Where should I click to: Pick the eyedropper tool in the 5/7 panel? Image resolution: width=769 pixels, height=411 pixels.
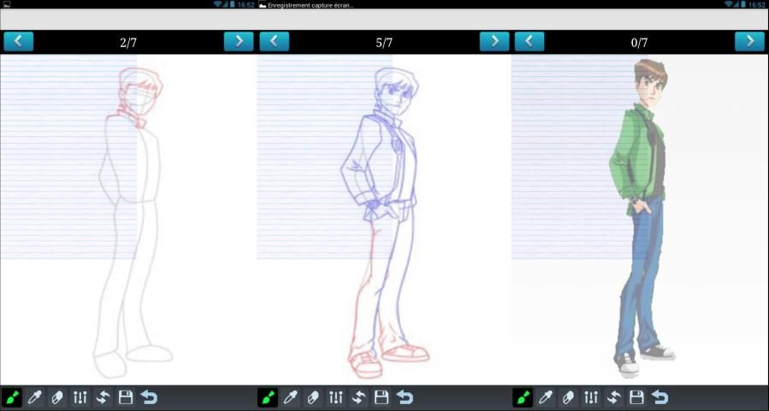pyautogui.click(x=290, y=397)
